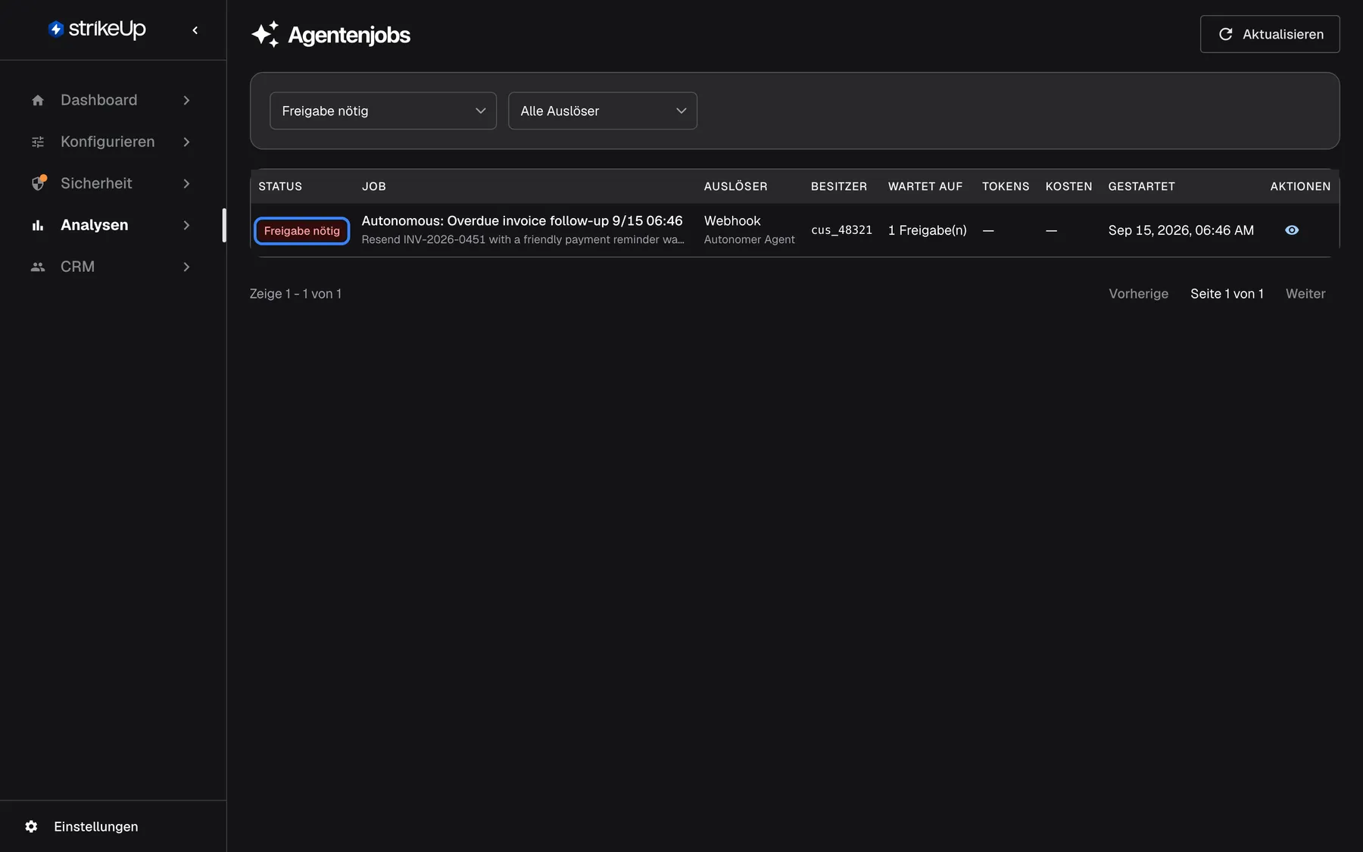Expand the Sicherheit chevron

pos(186,183)
